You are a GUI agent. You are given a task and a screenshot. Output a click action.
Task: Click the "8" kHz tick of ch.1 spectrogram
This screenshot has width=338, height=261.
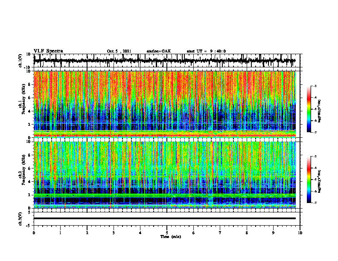[29, 84]
